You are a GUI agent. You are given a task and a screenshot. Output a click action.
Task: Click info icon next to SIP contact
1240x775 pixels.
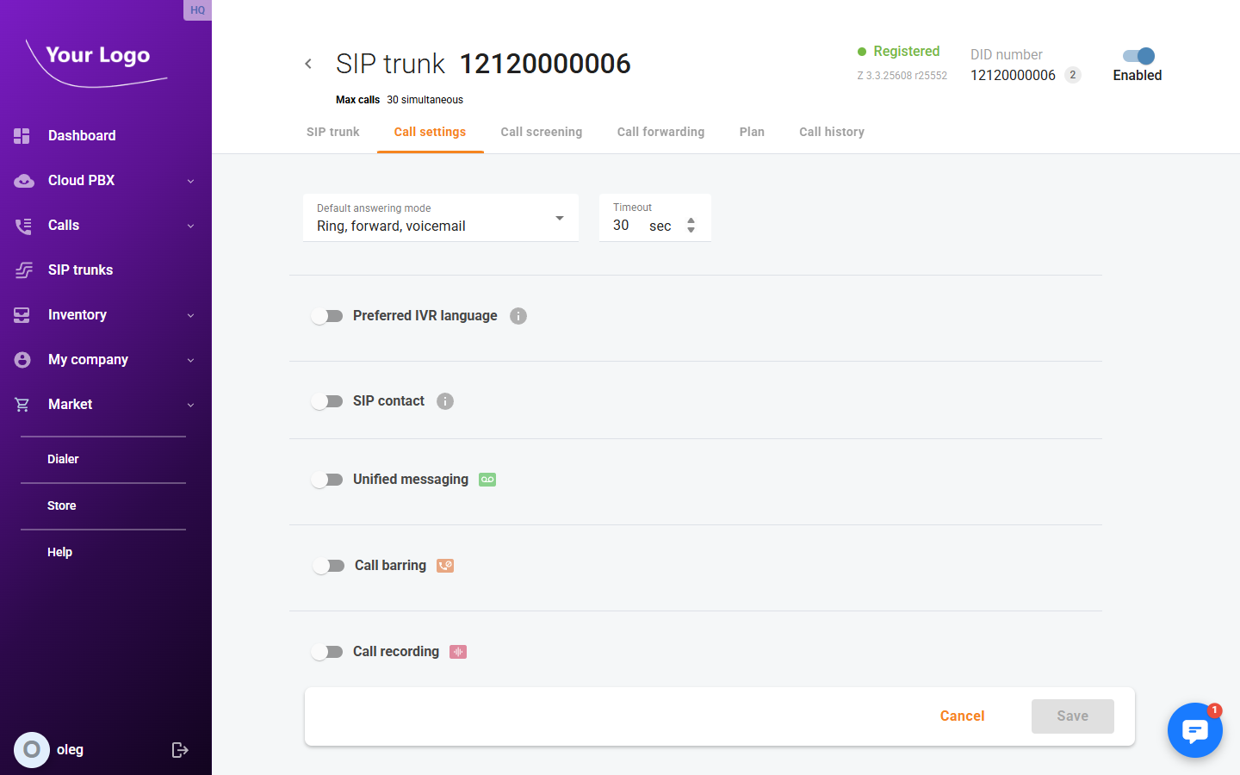pyautogui.click(x=445, y=401)
